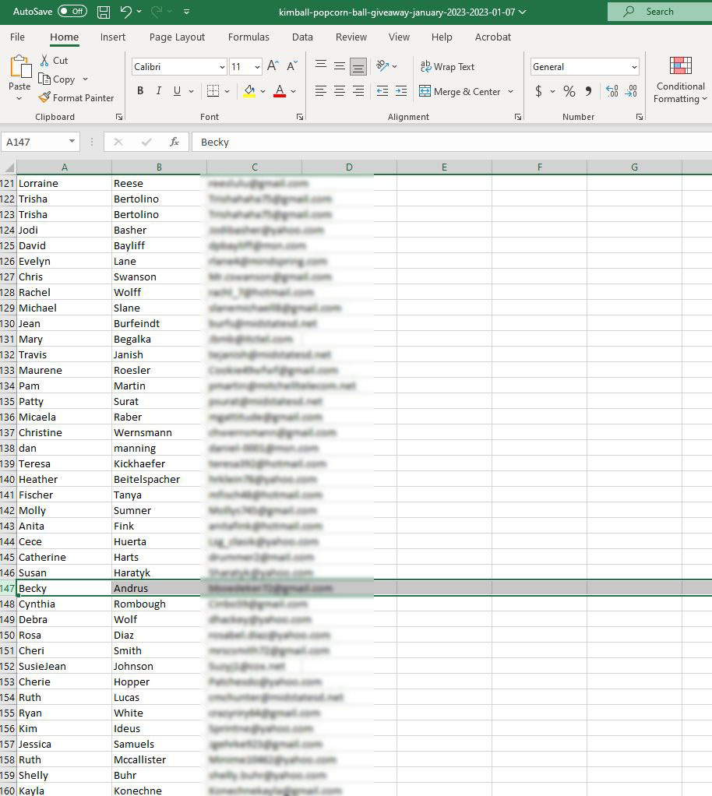Screen dimensions: 712x796
Task: Click the Increase Font Size icon
Action: click(273, 67)
